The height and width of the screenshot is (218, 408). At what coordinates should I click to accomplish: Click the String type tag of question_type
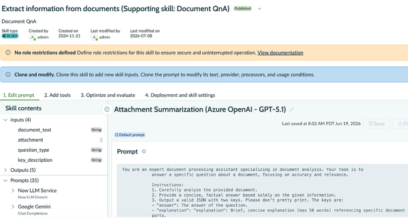[97, 150]
